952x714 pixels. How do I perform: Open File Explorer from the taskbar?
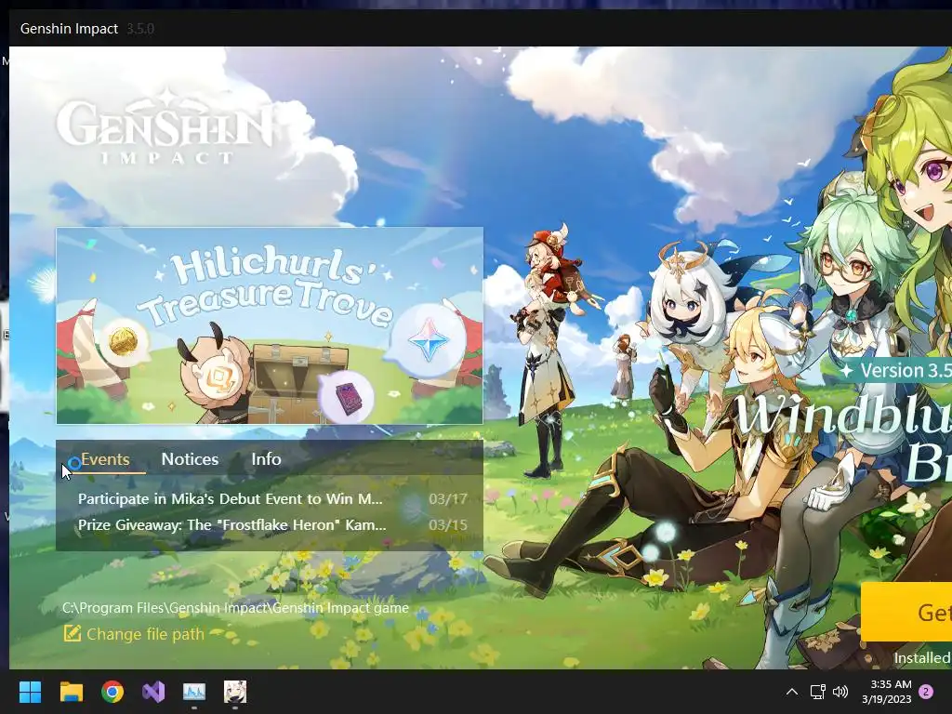click(71, 692)
